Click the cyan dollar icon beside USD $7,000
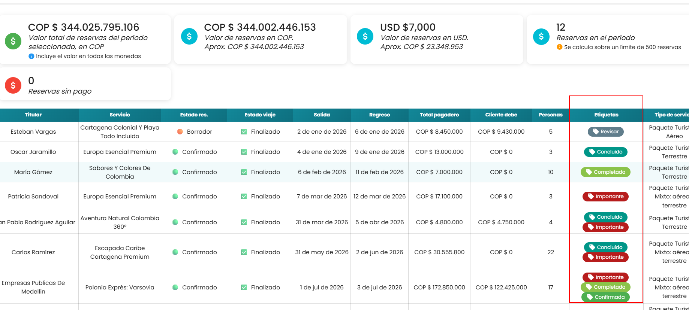This screenshot has height=310, width=689. 365,36
